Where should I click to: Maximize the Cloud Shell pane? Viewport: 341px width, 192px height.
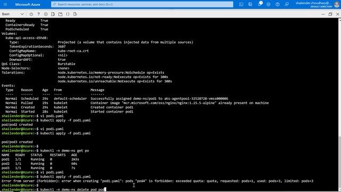(x=330, y=14)
